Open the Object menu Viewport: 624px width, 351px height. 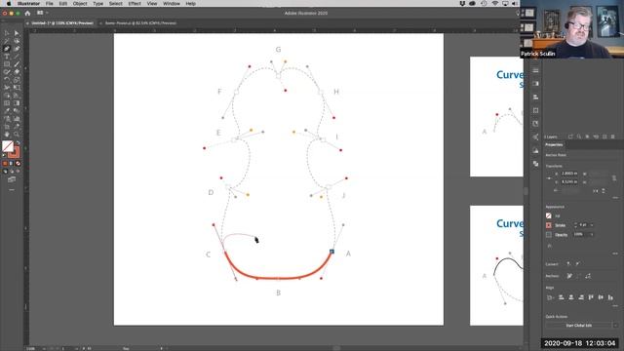tap(80, 4)
